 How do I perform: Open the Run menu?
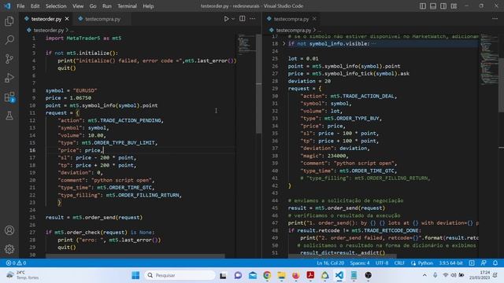107,6
